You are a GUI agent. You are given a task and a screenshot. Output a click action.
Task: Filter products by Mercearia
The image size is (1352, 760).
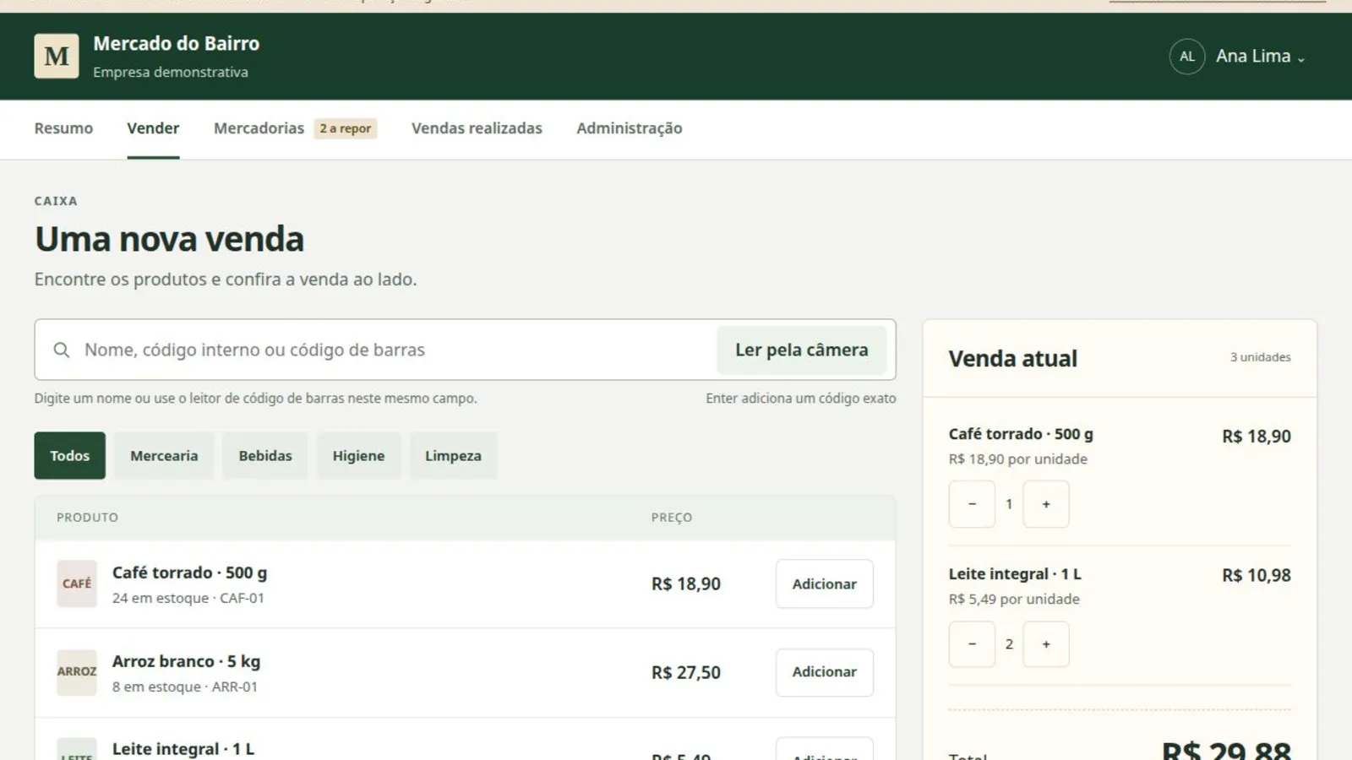click(164, 456)
